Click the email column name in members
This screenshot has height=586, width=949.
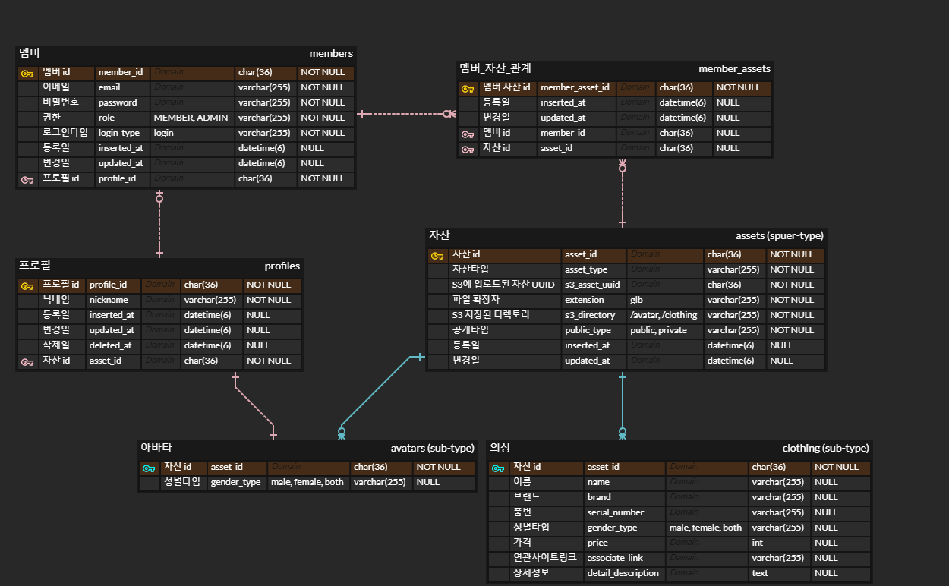pyautogui.click(x=109, y=87)
